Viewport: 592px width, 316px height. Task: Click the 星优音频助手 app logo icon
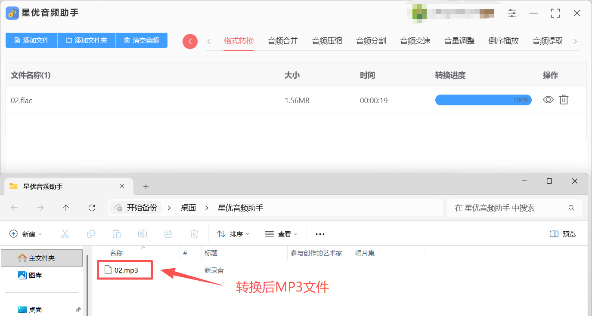(x=12, y=13)
